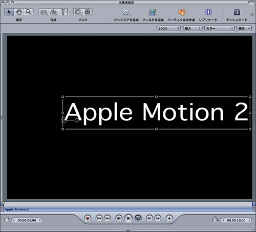
Task: Click the リプリケータ label
Action: tap(208, 20)
